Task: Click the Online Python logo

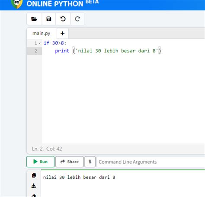Action: pyautogui.click(x=17, y=4)
